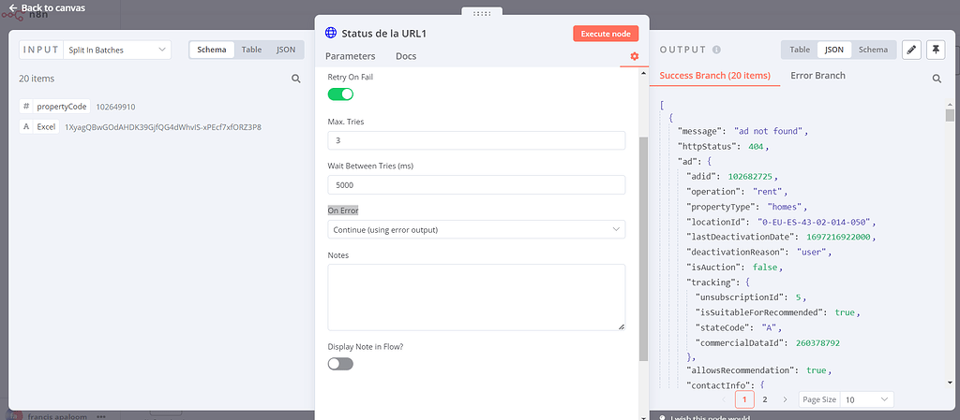Expand the On Error dropdown
This screenshot has width=960, height=420.
click(x=476, y=229)
